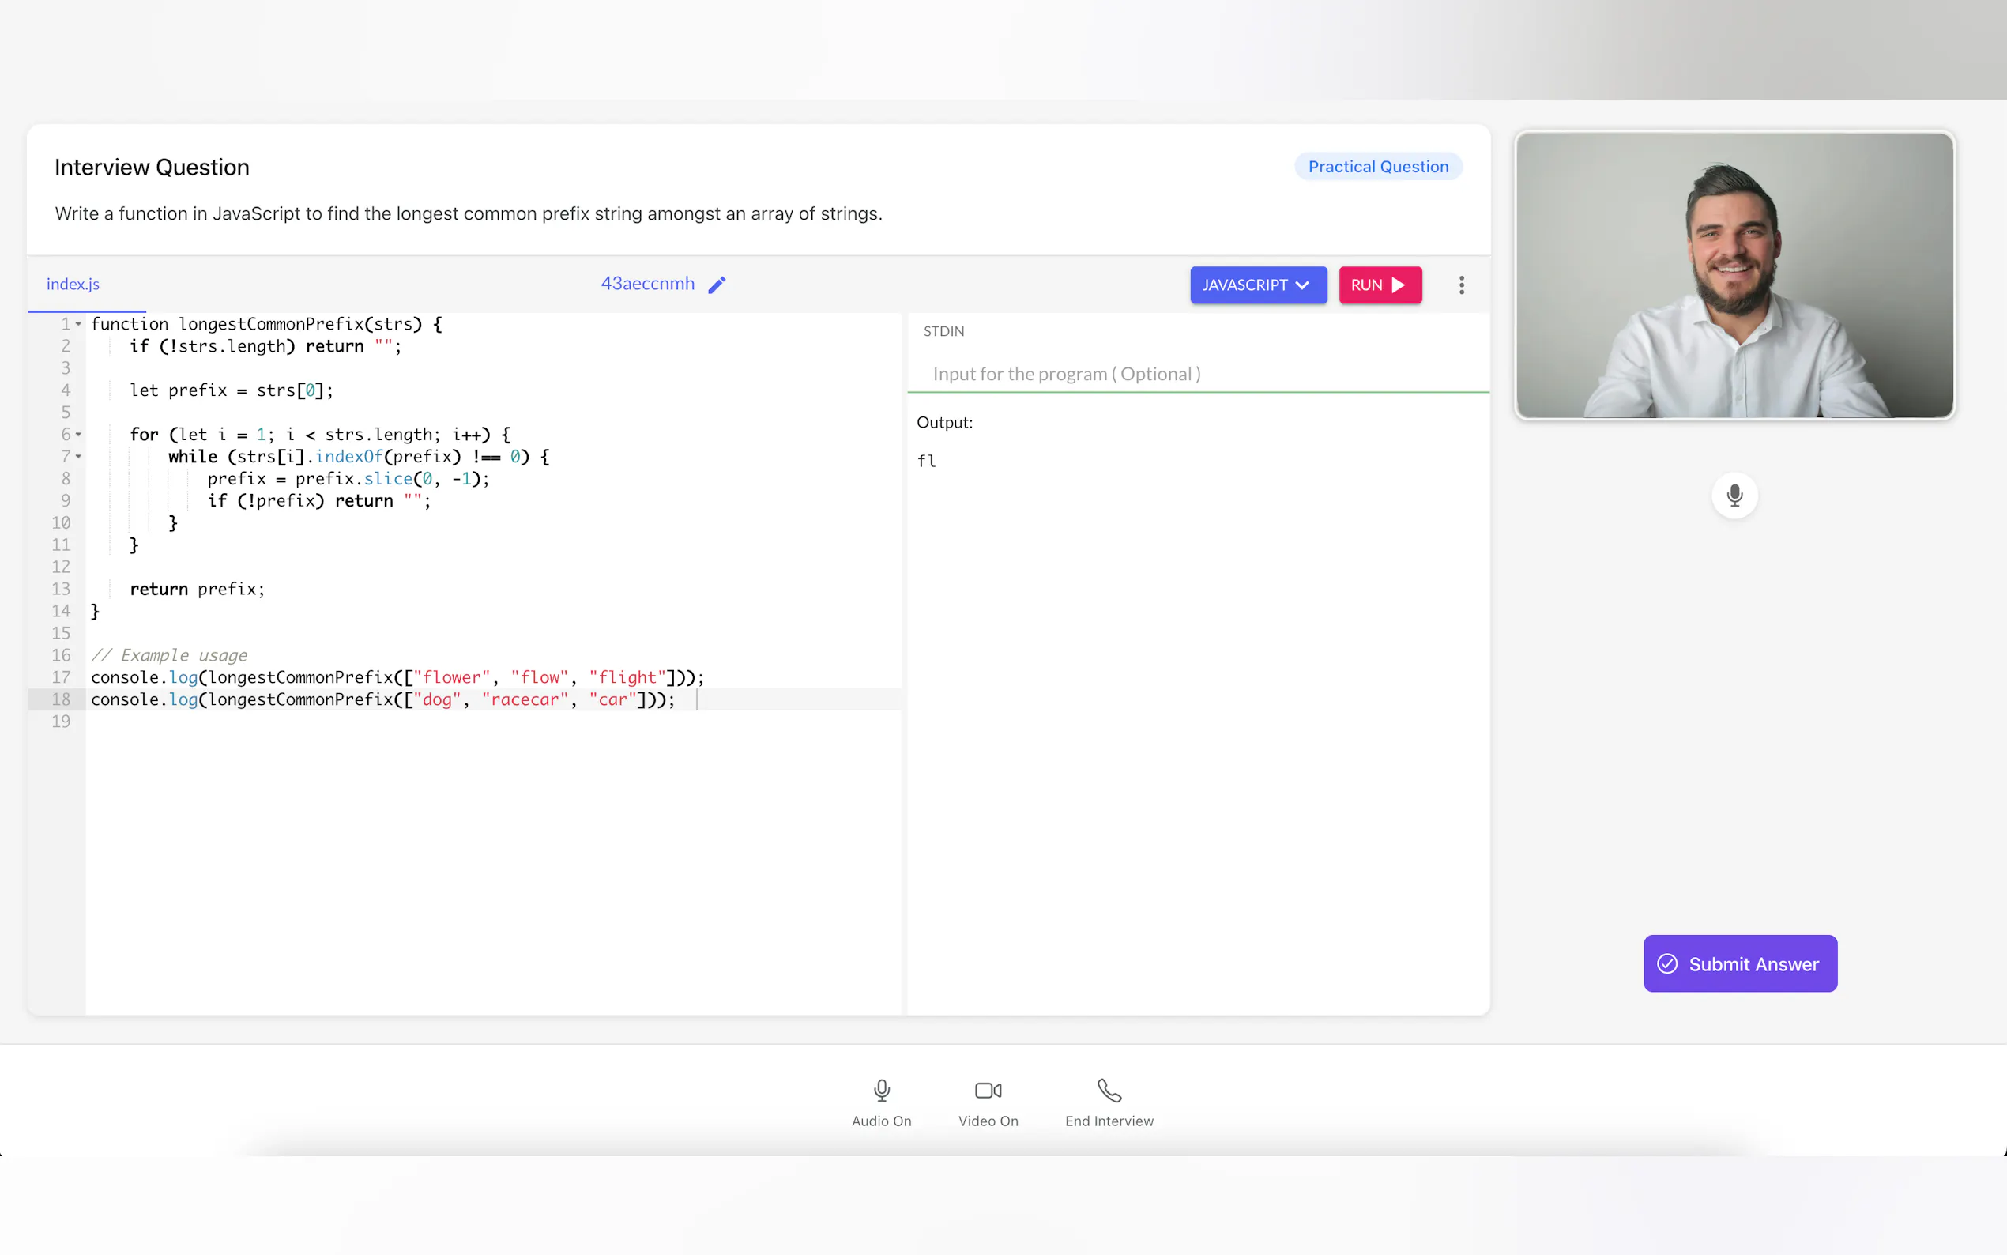The height and width of the screenshot is (1255, 2007).
Task: Click the checkmark icon on Submit Answer
Action: pos(1666,963)
